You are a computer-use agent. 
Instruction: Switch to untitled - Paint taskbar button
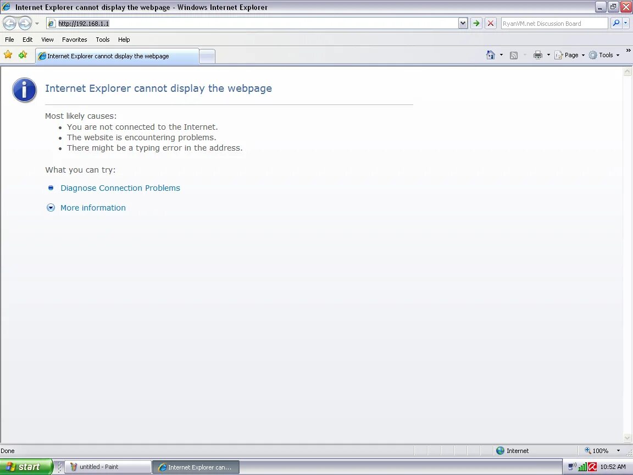point(108,467)
